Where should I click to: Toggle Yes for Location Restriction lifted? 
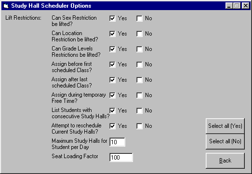tap(112, 34)
